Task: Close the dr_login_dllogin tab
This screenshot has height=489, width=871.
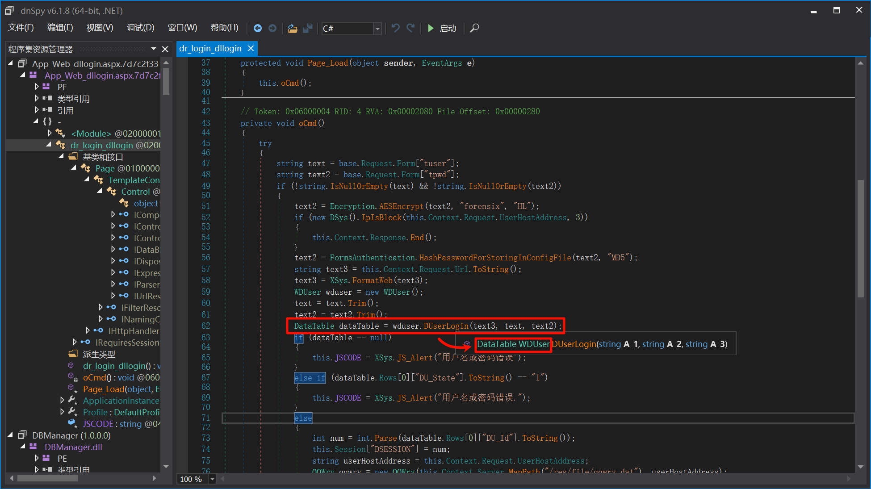Action: point(251,48)
